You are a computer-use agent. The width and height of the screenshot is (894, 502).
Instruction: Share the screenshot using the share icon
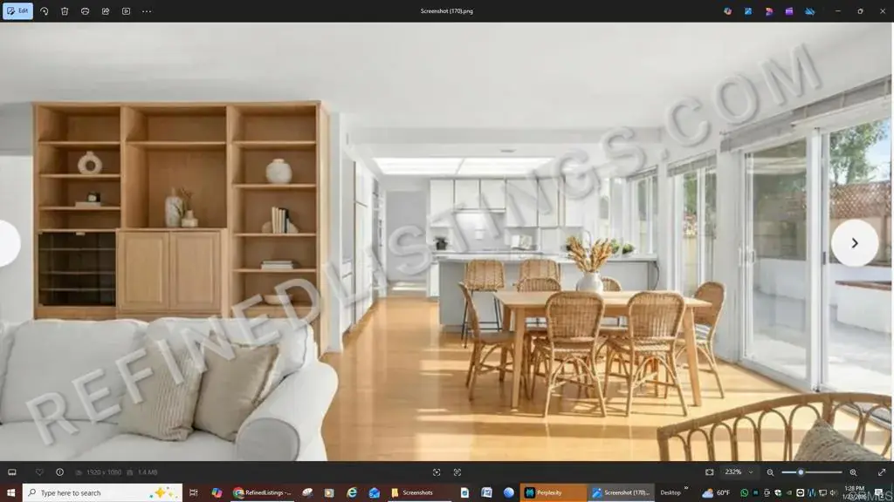(x=106, y=11)
